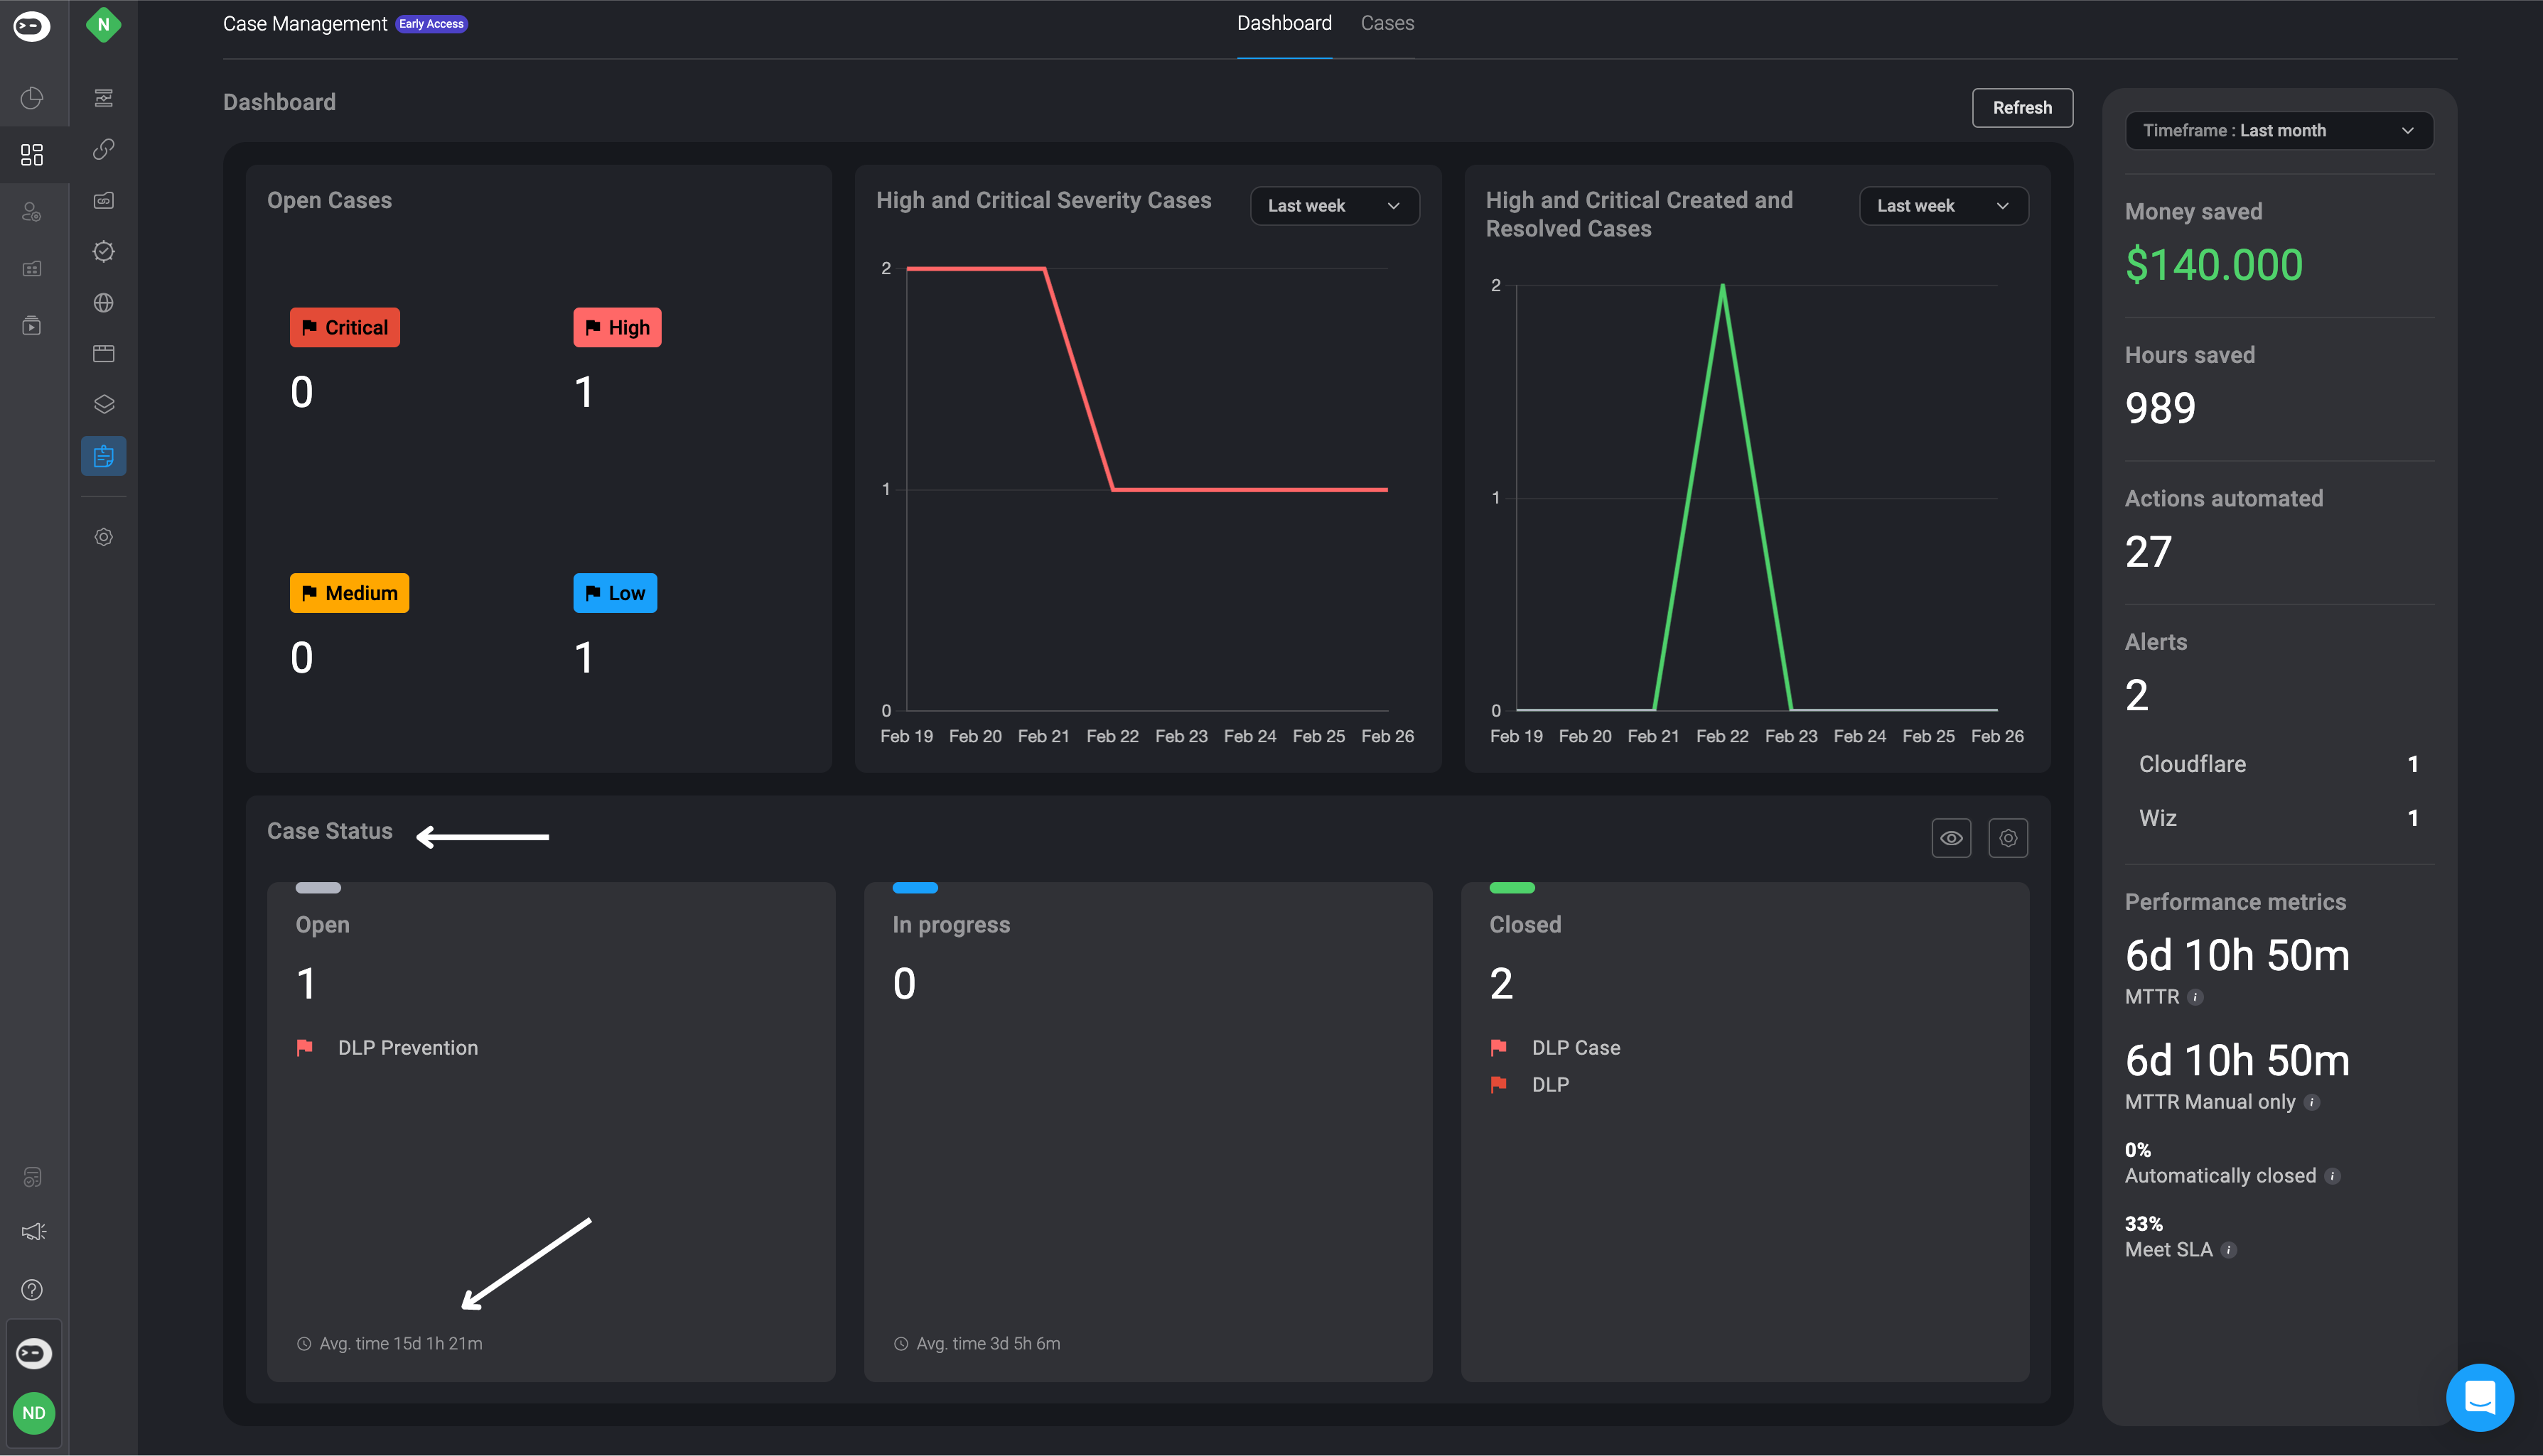Click the Case Management page title
Image resolution: width=2543 pixels, height=1456 pixels.
304,24
